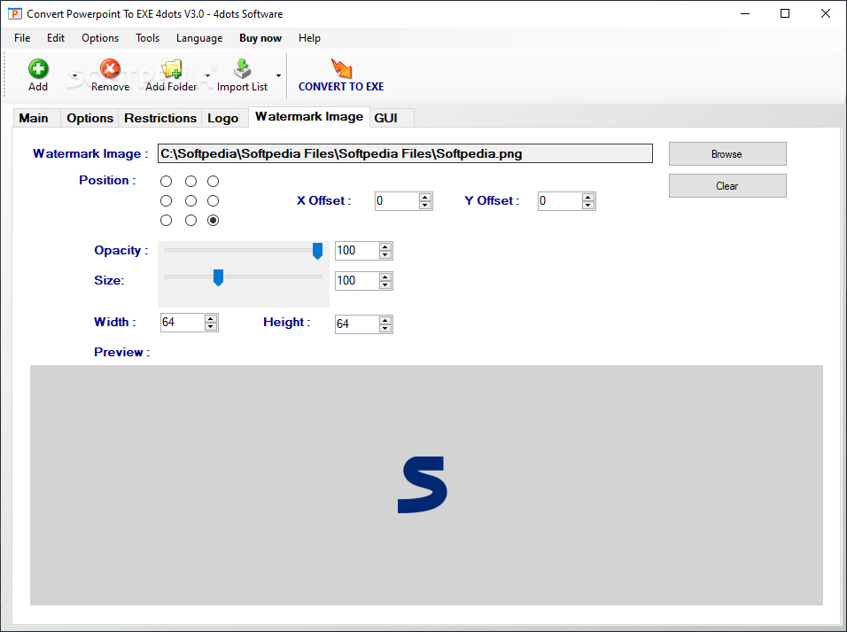This screenshot has width=847, height=632.
Task: Select center position radio button
Action: click(x=190, y=200)
